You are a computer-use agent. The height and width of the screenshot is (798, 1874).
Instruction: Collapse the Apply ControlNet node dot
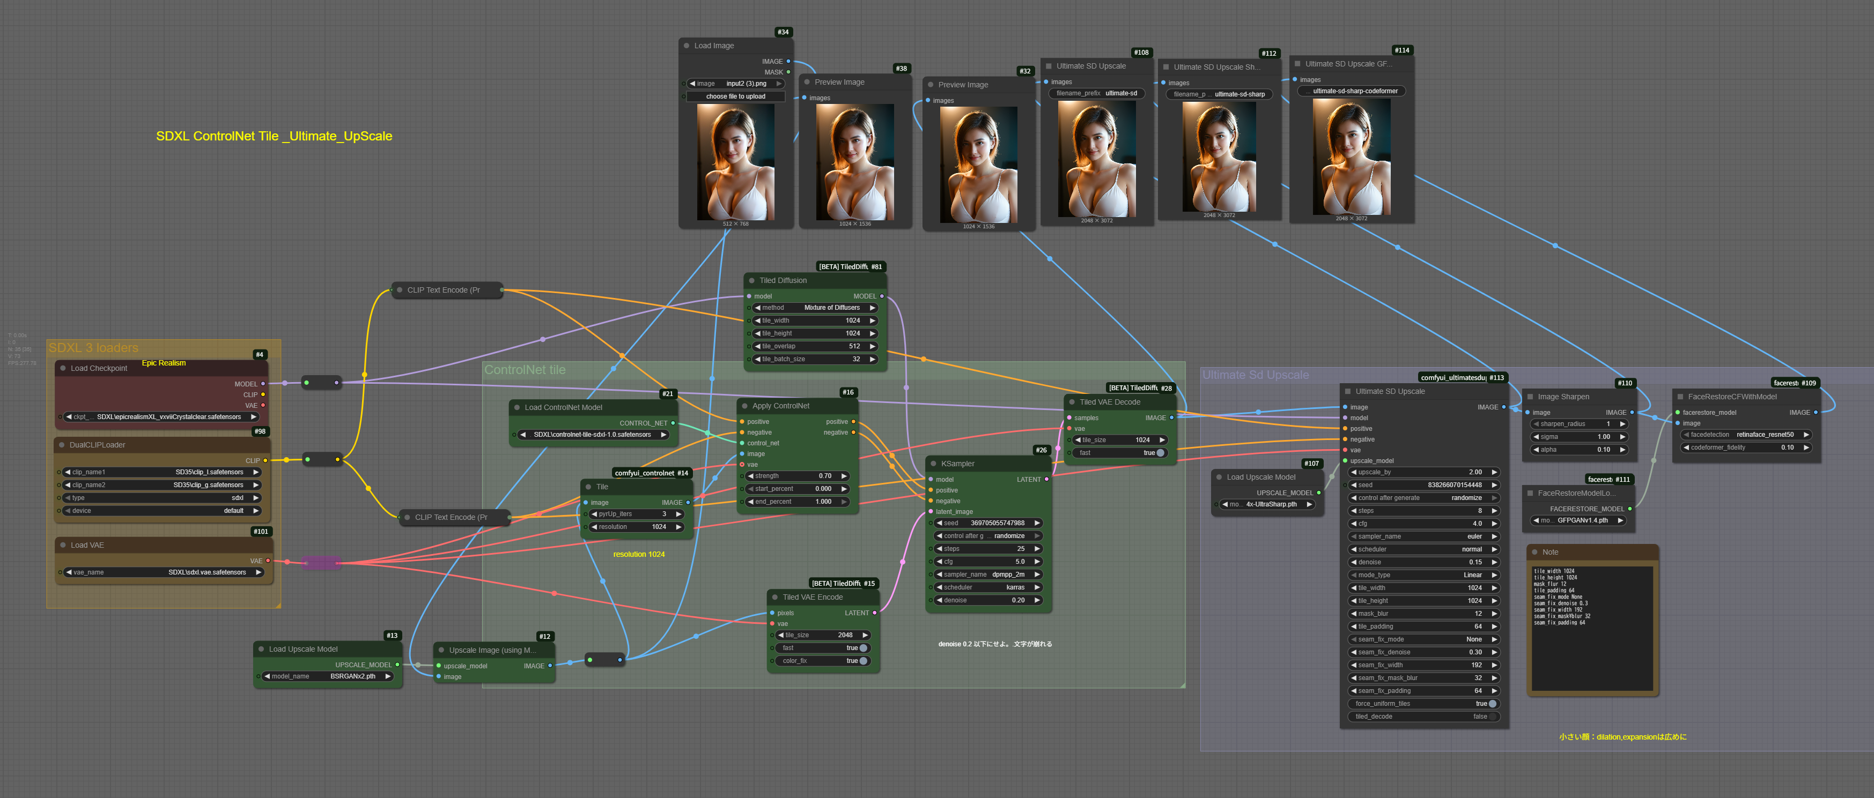tap(744, 406)
